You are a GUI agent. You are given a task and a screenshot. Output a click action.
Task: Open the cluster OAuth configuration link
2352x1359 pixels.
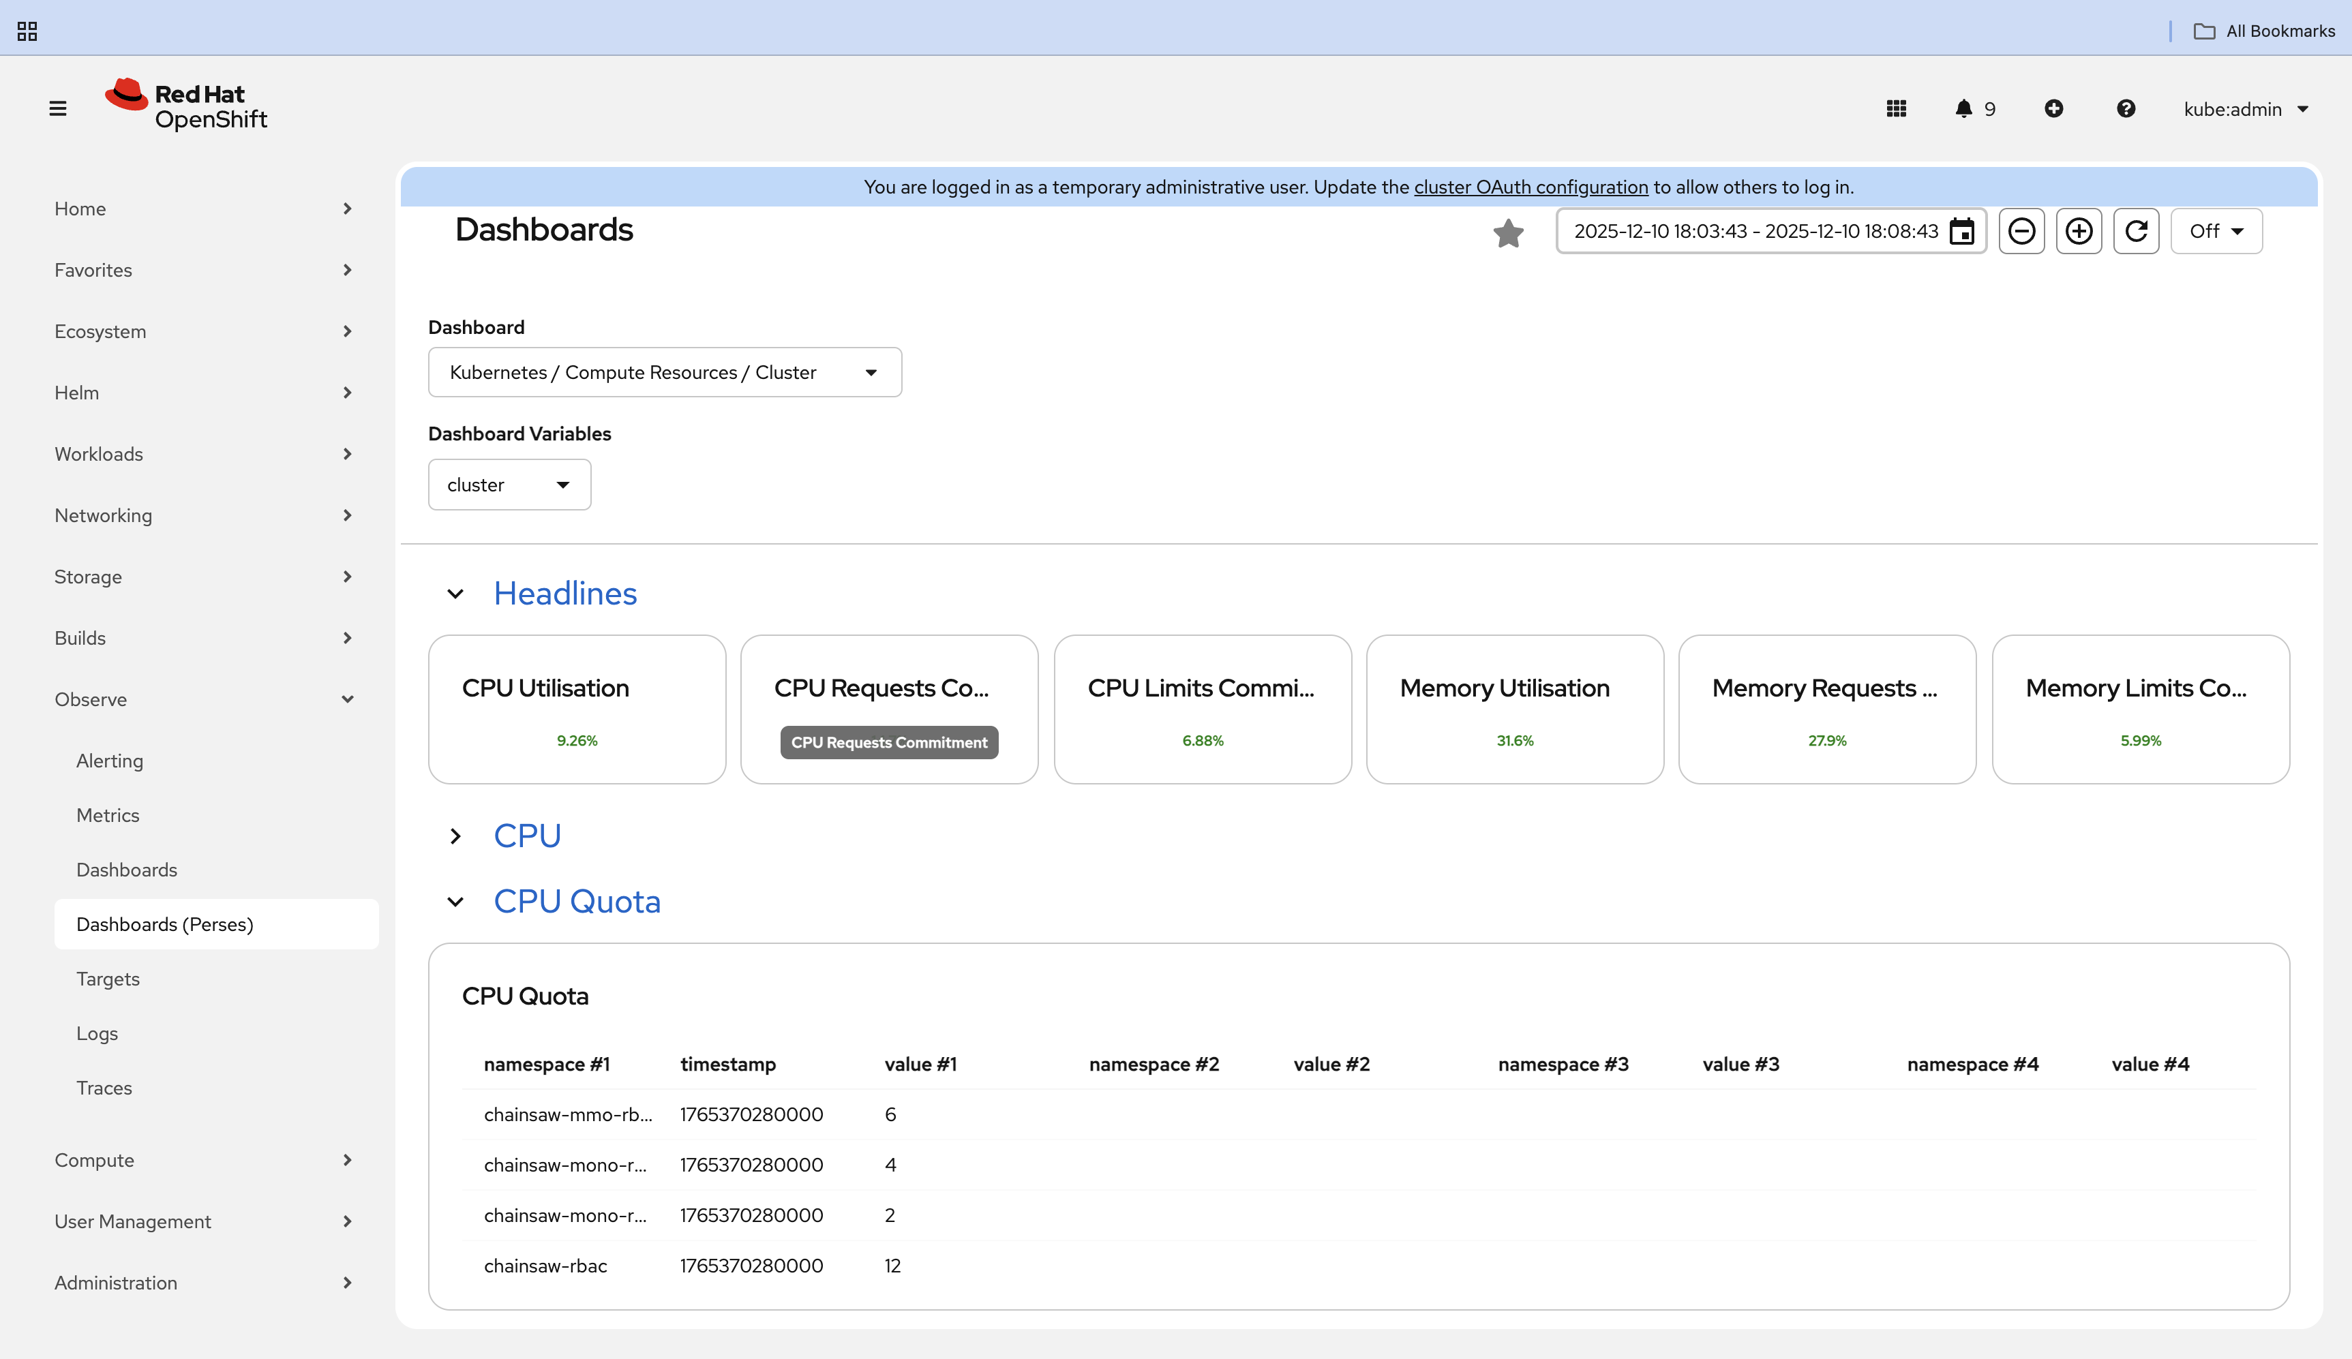tap(1531, 187)
